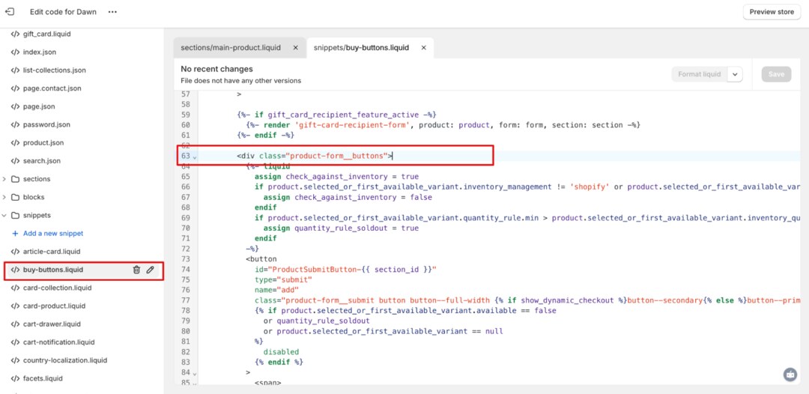The height and width of the screenshot is (394, 809).
Task: Click the Preview store button
Action: 772,12
